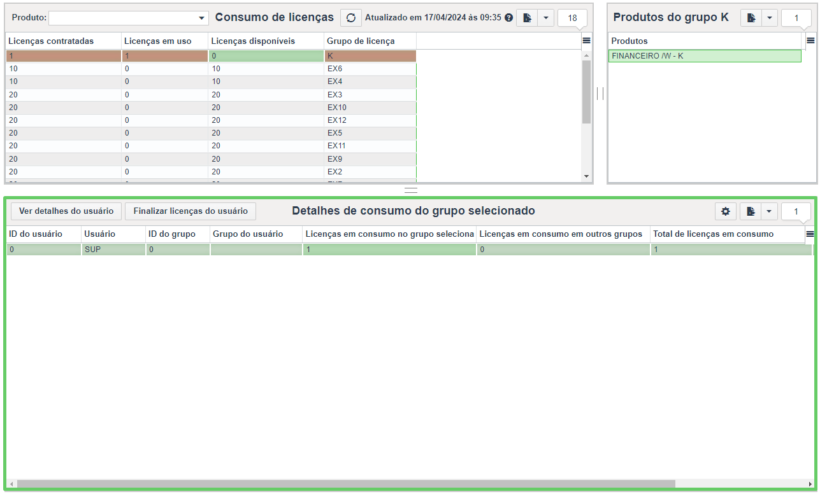Open the settings gear in details panel
820x494 pixels.
tap(725, 211)
